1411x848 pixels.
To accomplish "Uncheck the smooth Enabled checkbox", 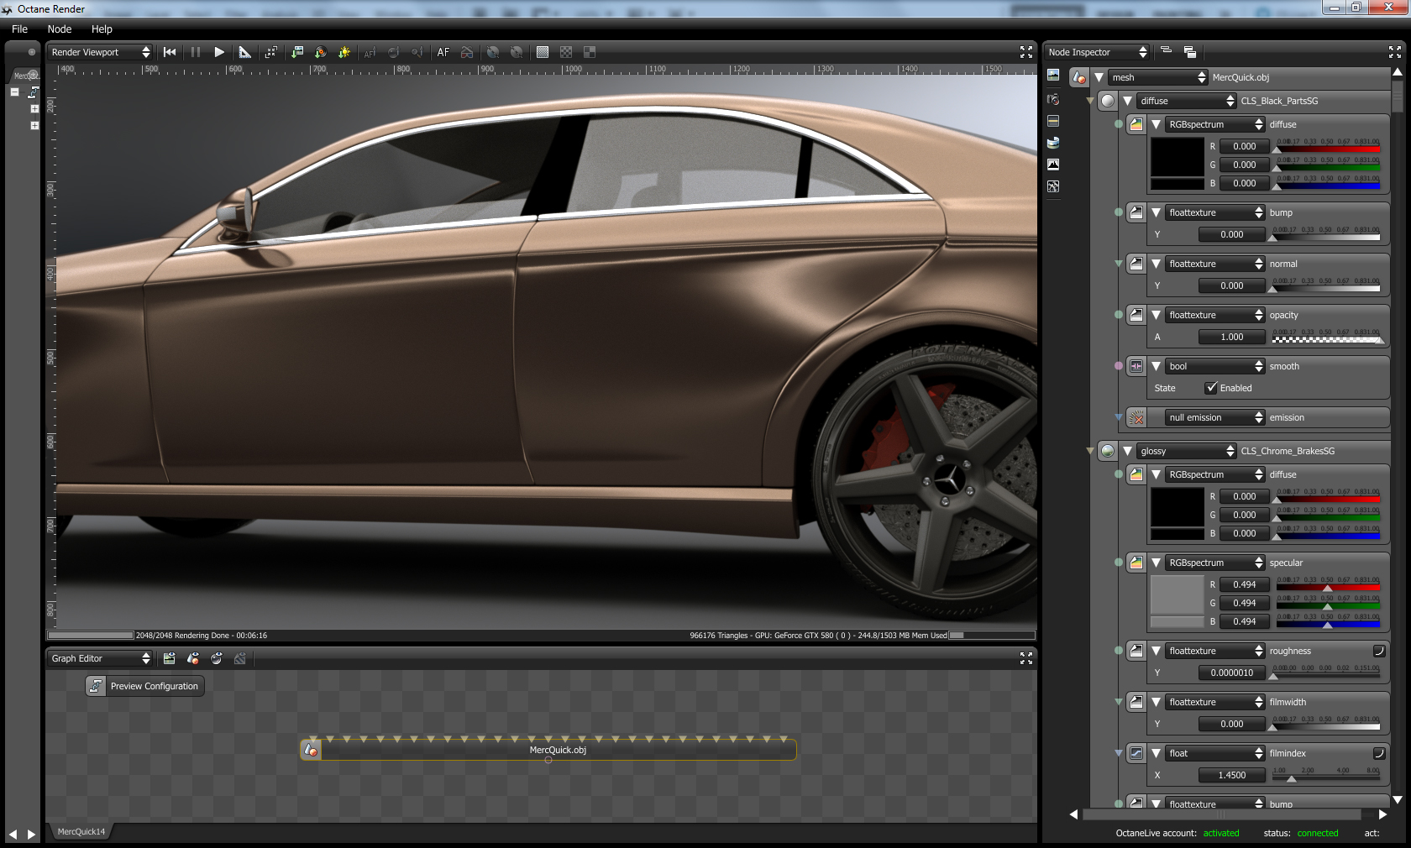I will 1211,388.
